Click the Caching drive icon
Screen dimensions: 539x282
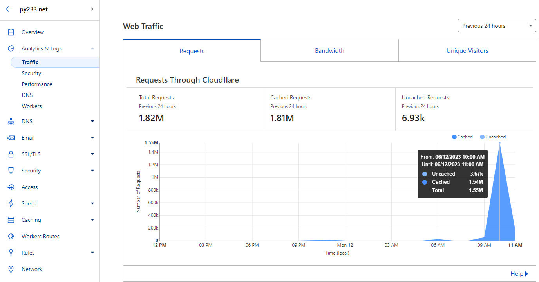click(x=11, y=220)
